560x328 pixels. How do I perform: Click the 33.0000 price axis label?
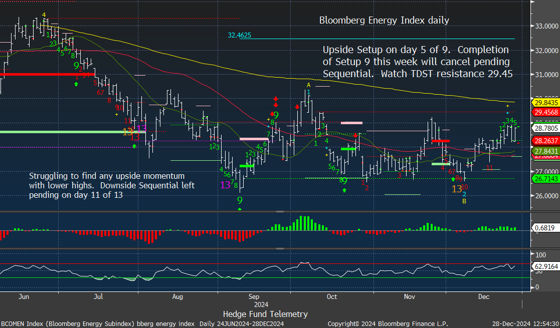click(547, 26)
